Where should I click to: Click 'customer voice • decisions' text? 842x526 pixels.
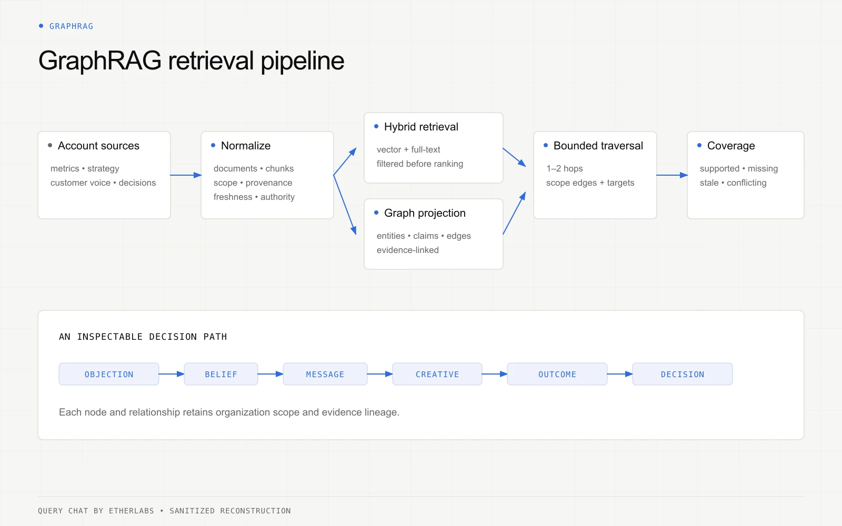(x=103, y=183)
